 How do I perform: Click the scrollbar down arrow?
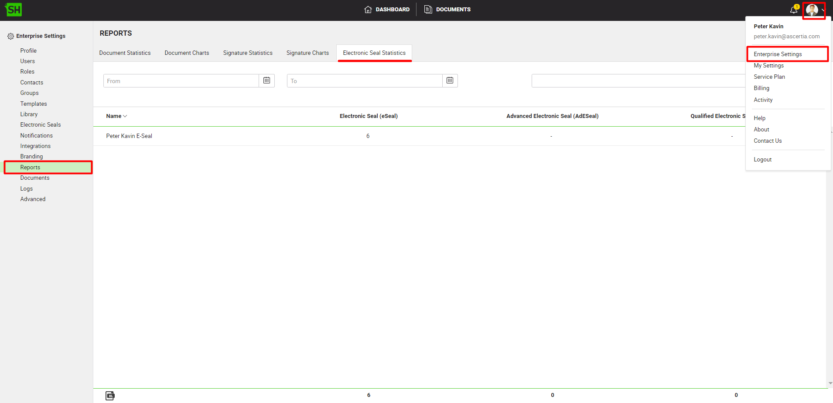[x=830, y=383]
